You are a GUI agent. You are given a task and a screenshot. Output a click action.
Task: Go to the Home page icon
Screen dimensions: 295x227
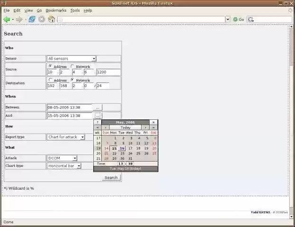(x=51, y=19)
